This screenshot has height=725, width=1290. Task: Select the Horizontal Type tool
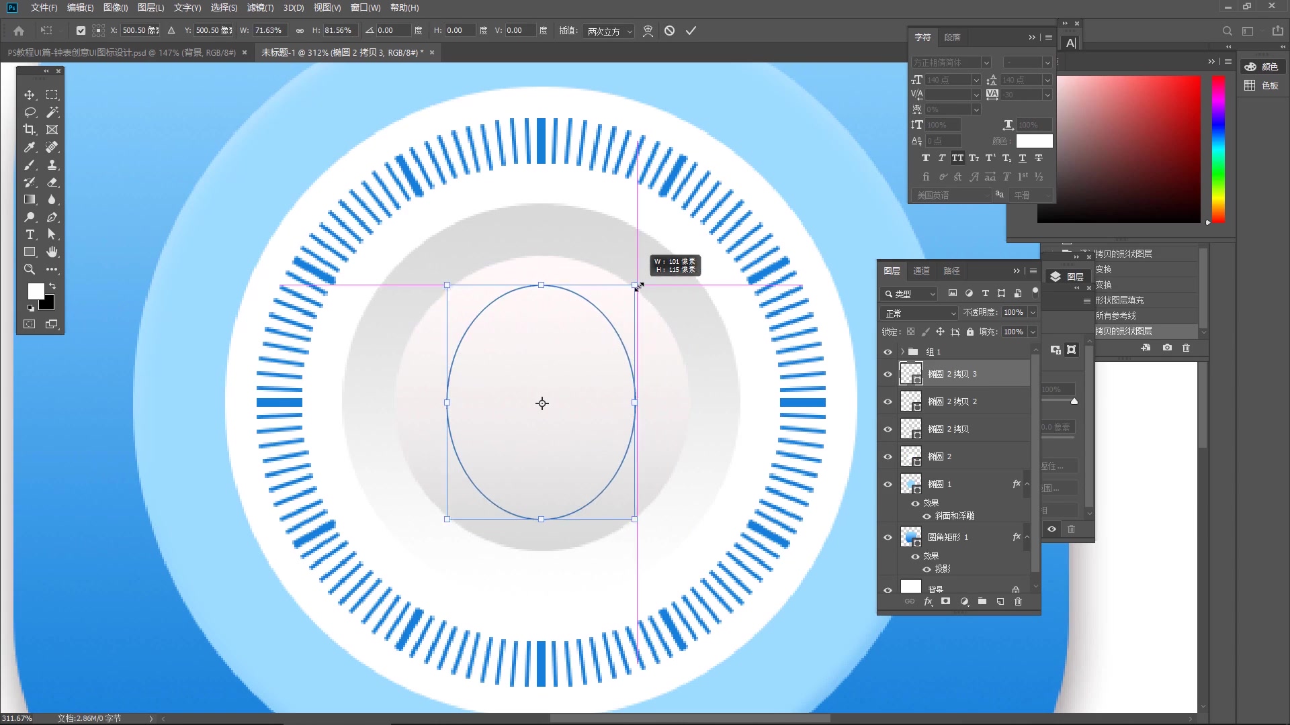[30, 234]
